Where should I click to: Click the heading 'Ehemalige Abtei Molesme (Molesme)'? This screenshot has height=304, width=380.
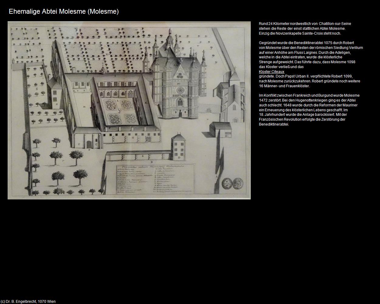[64, 12]
